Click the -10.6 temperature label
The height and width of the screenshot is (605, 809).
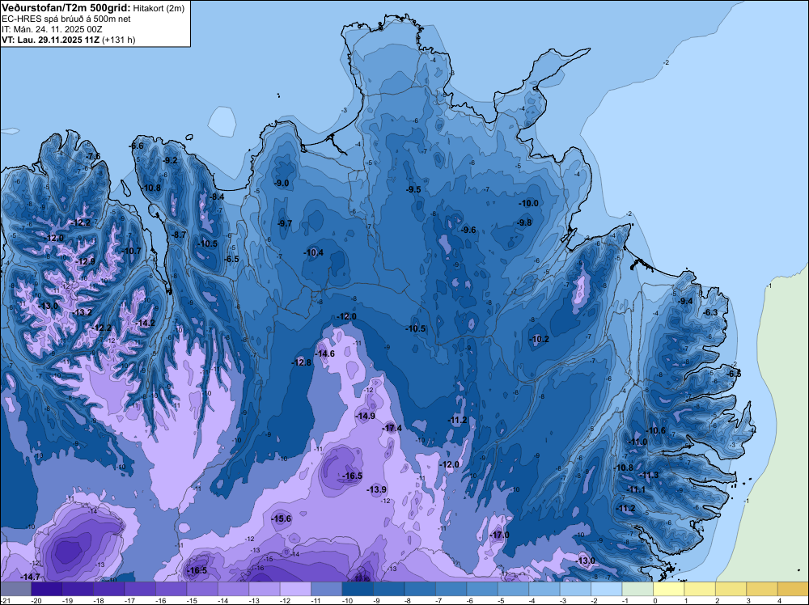(655, 431)
